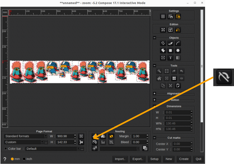Click the Quit button
This screenshot has height=164, width=234.
pos(198,159)
